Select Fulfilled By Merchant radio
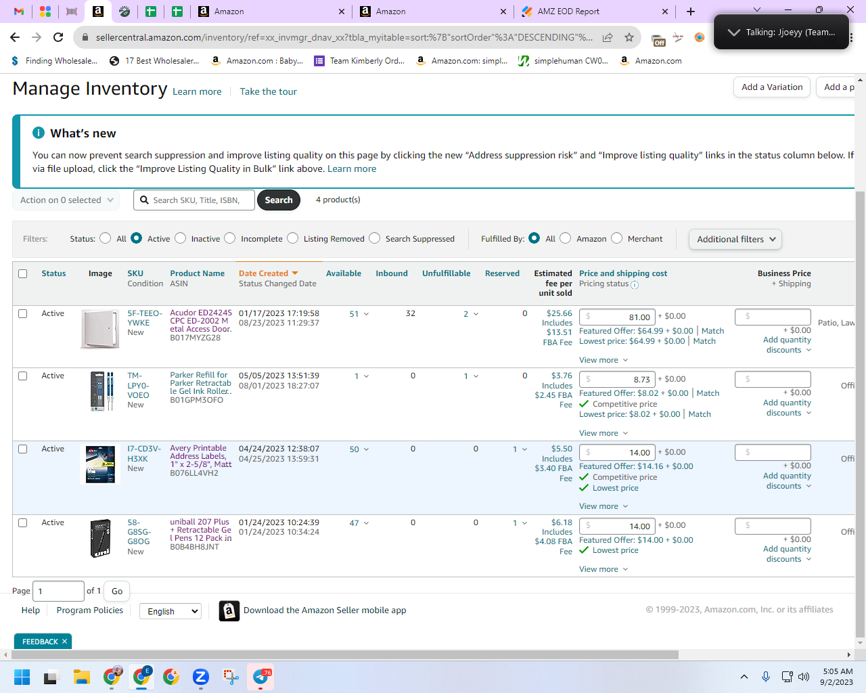This screenshot has width=866, height=693. pyautogui.click(x=617, y=238)
